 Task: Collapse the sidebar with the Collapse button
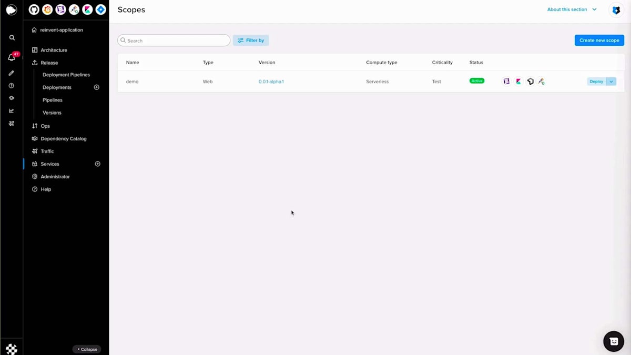[x=87, y=349]
